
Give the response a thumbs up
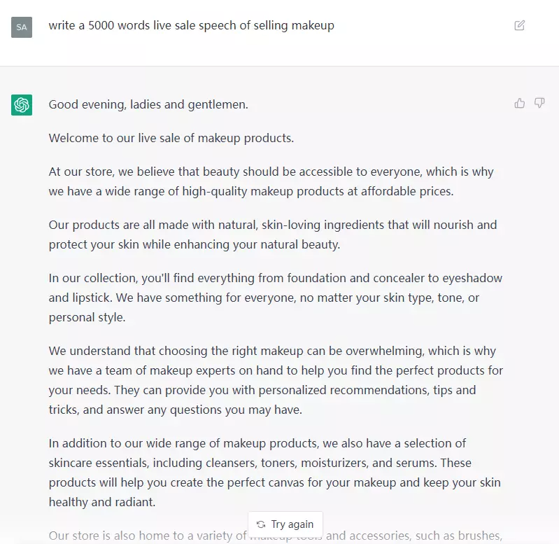tap(520, 104)
